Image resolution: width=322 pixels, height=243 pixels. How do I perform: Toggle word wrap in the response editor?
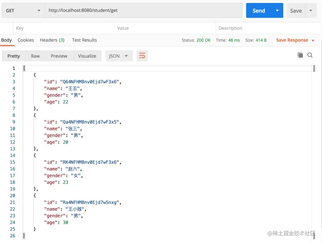coord(142,56)
